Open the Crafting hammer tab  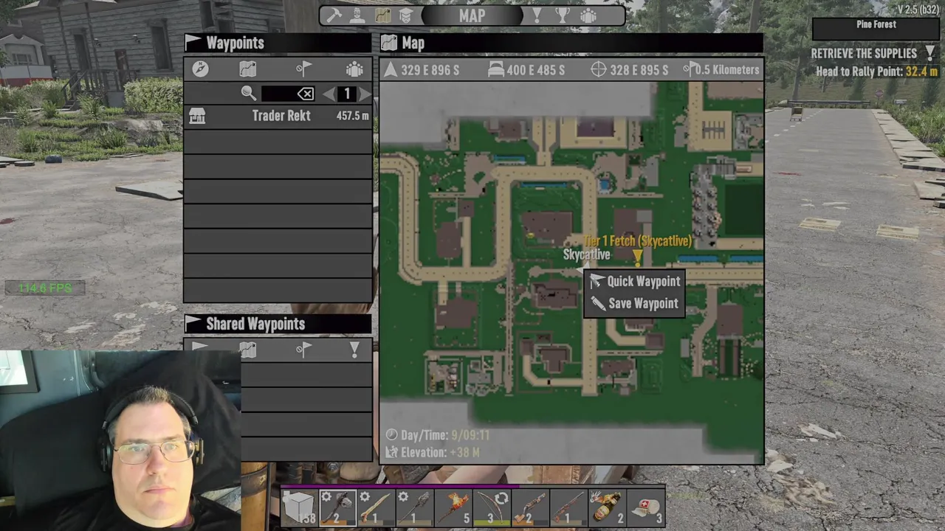334,15
